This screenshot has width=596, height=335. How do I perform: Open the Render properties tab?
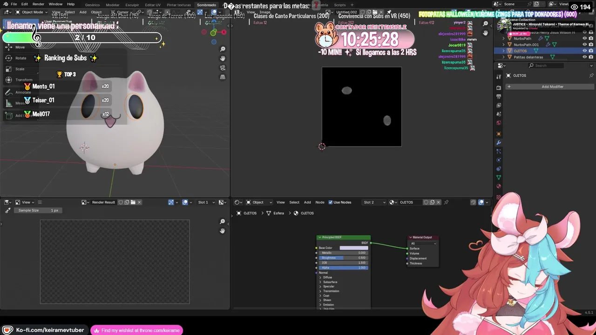point(499,87)
